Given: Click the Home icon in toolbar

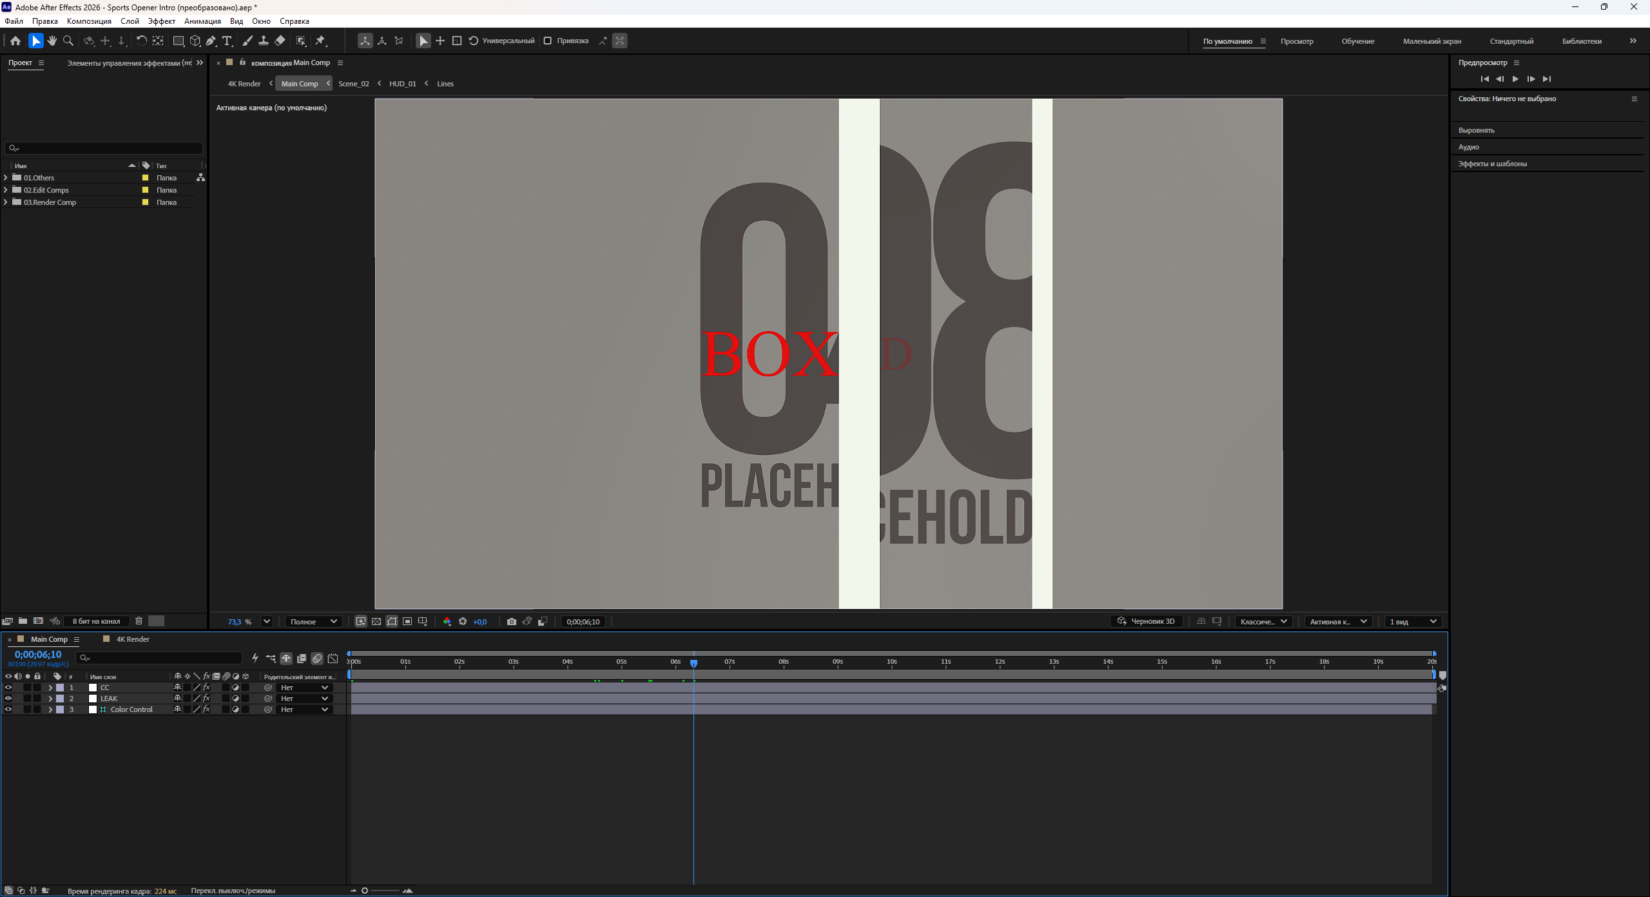Looking at the screenshot, I should pyautogui.click(x=15, y=41).
